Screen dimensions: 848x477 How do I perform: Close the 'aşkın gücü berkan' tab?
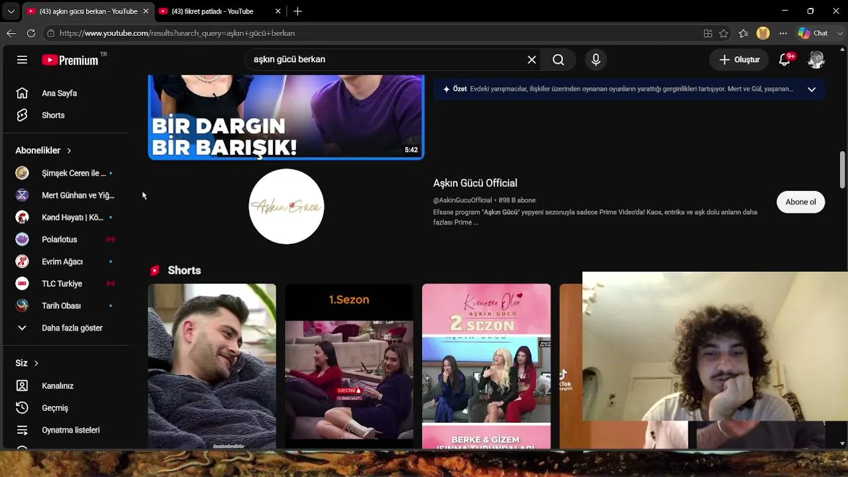[146, 11]
